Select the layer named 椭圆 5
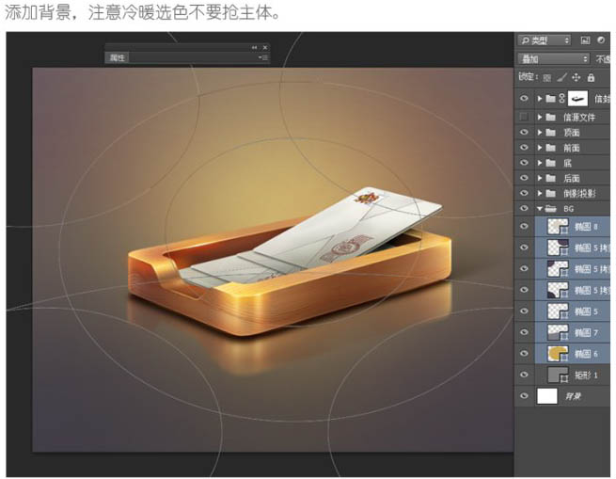This screenshot has height=479, width=616. tap(586, 311)
